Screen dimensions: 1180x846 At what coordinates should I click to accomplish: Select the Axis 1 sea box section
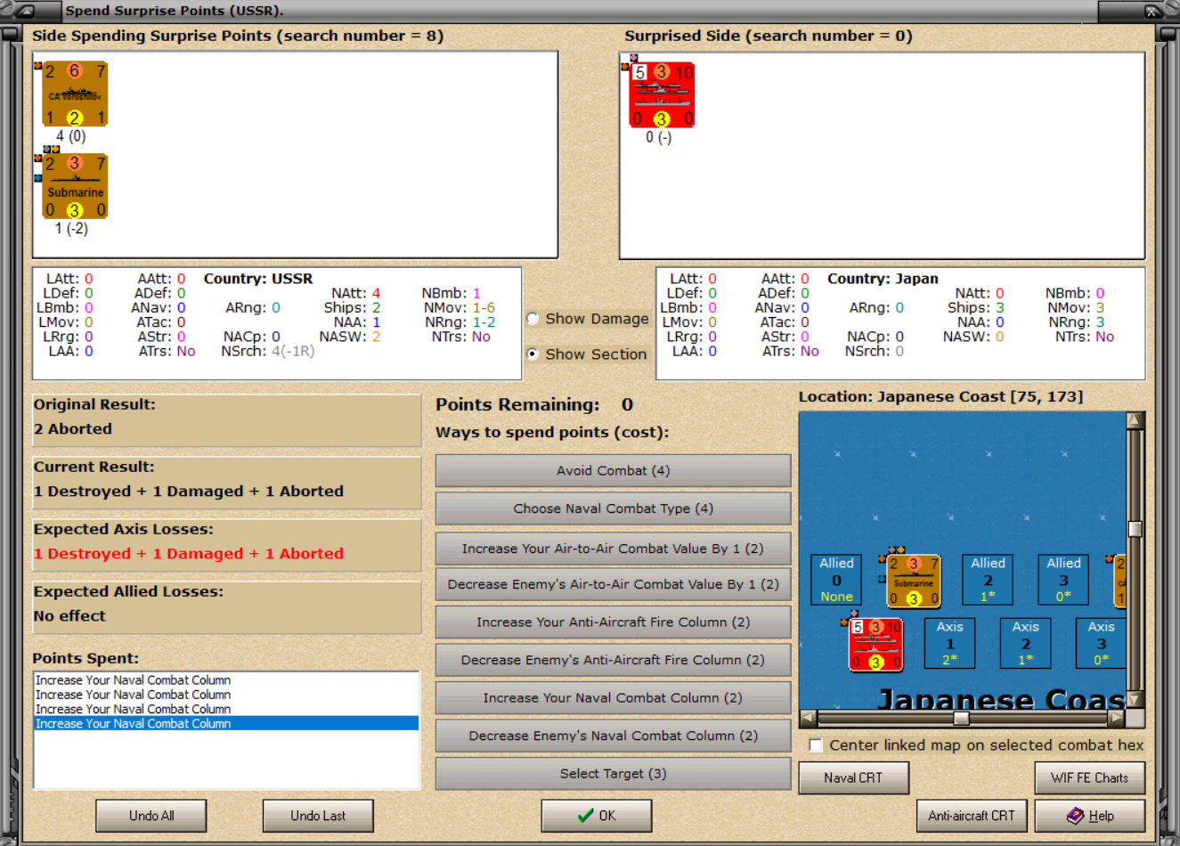(x=950, y=643)
